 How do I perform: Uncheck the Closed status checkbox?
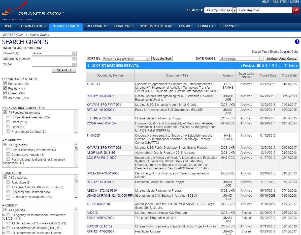tap(5, 93)
